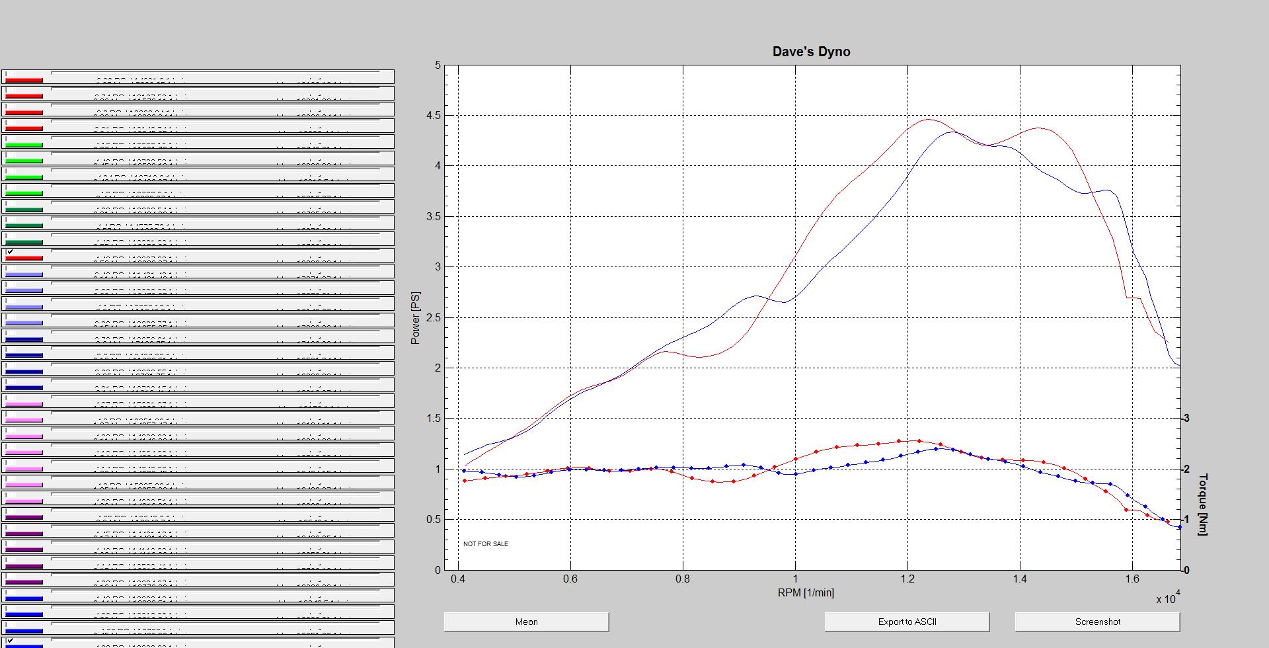Click the Mean button

526,622
